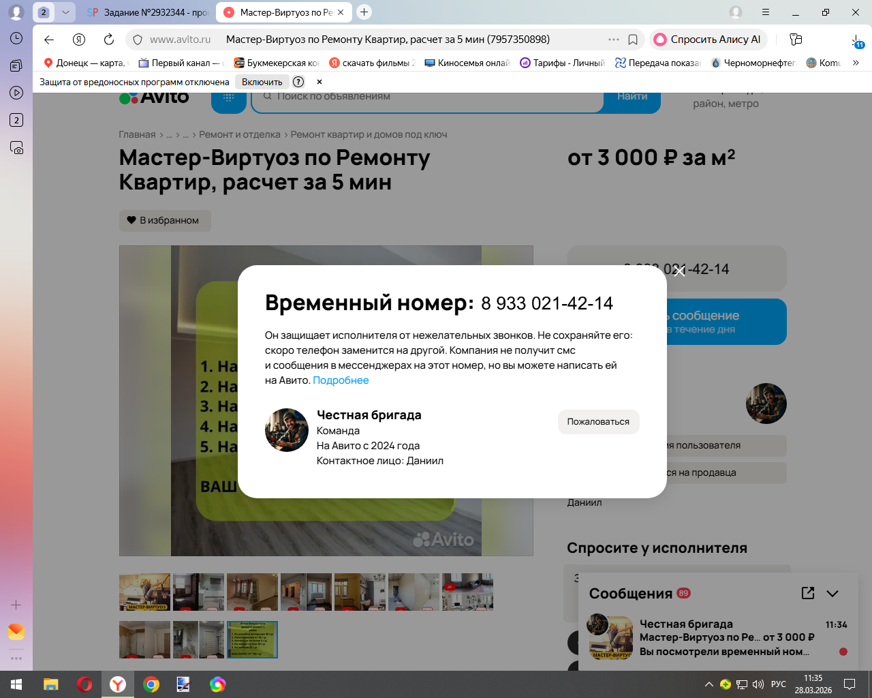The width and height of the screenshot is (872, 698).
Task: Click Включить to enable malware protection
Action: click(x=262, y=82)
